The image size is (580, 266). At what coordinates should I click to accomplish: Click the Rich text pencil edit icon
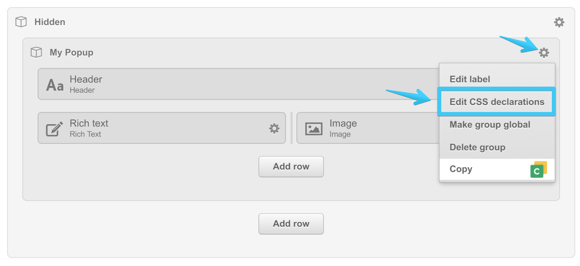point(54,129)
